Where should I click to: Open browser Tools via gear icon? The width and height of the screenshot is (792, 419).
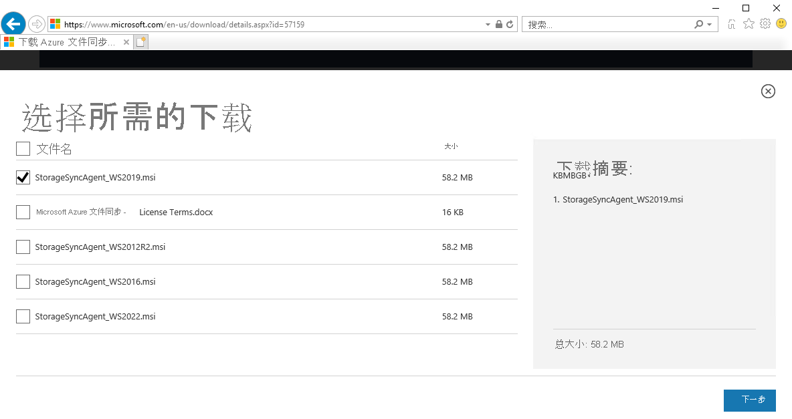pyautogui.click(x=765, y=24)
